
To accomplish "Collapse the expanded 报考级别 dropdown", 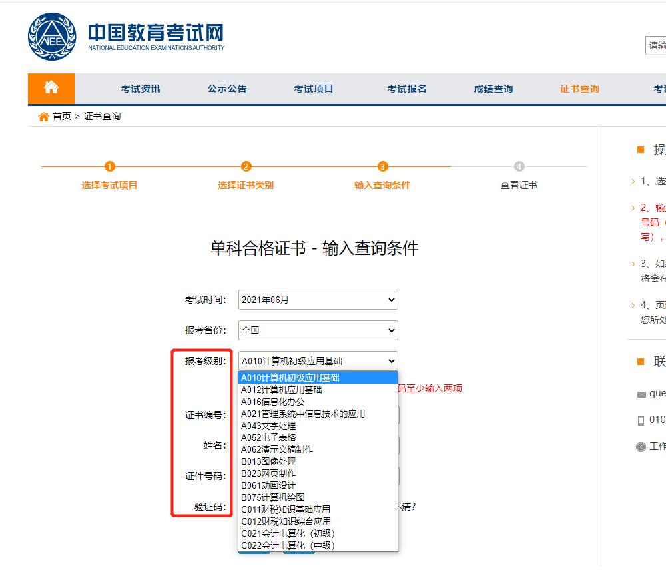I will tap(318, 361).
